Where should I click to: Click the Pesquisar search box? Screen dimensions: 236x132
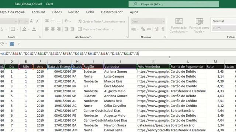(174, 4)
